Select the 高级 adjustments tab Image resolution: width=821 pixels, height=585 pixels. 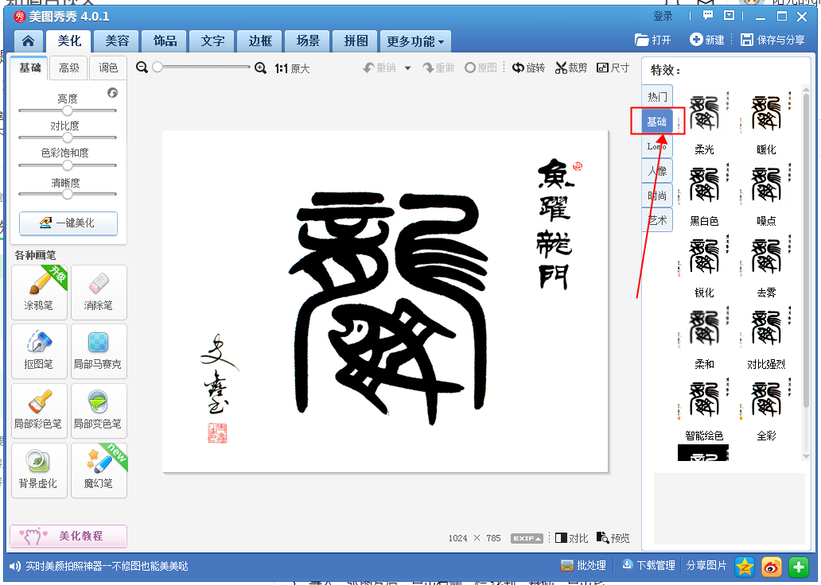68,68
